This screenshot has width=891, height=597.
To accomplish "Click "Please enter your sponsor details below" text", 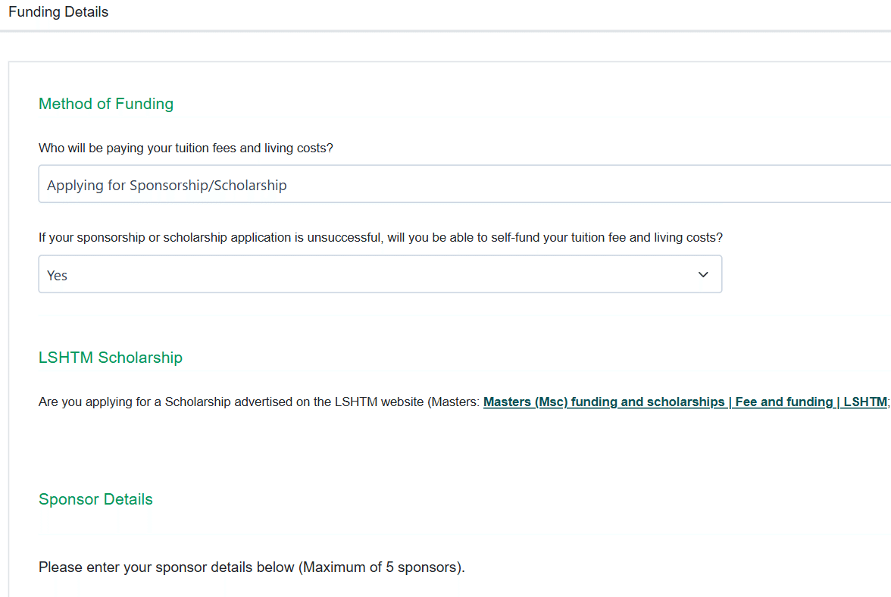I will pyautogui.click(x=167, y=567).
